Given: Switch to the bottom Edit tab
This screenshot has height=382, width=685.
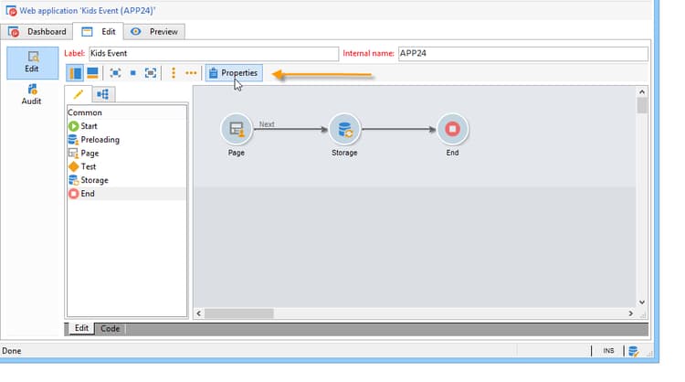Looking at the screenshot, I should pyautogui.click(x=81, y=328).
